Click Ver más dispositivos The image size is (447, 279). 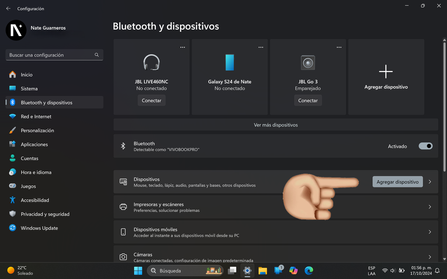(275, 125)
